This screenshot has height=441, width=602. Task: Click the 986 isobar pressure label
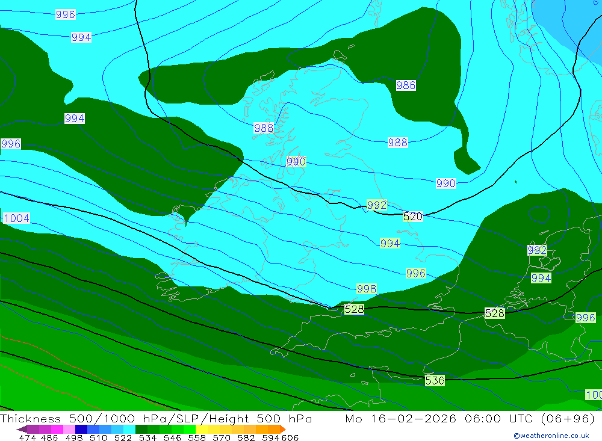[406, 85]
